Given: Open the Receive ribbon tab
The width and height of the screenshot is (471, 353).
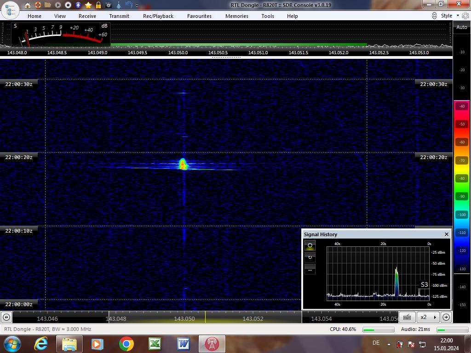Looking at the screenshot, I should (87, 16).
